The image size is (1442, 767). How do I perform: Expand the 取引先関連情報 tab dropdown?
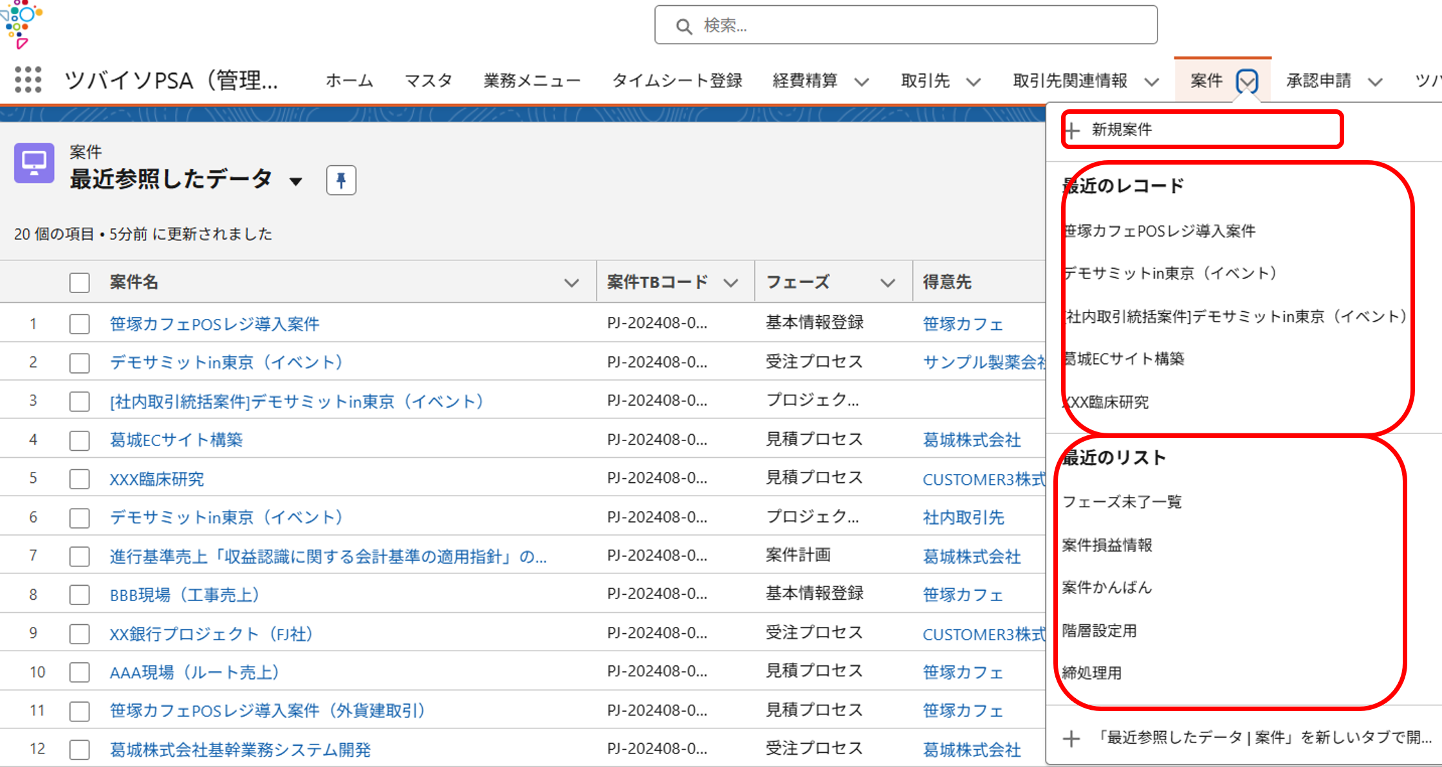(x=1152, y=82)
